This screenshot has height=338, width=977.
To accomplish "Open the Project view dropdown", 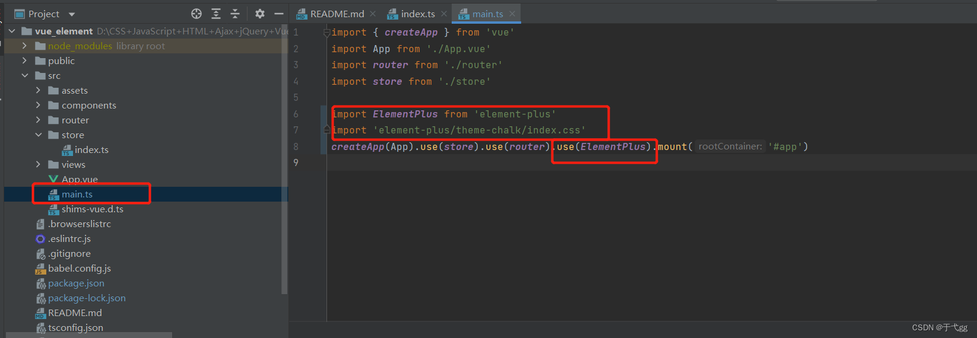I will coord(72,14).
